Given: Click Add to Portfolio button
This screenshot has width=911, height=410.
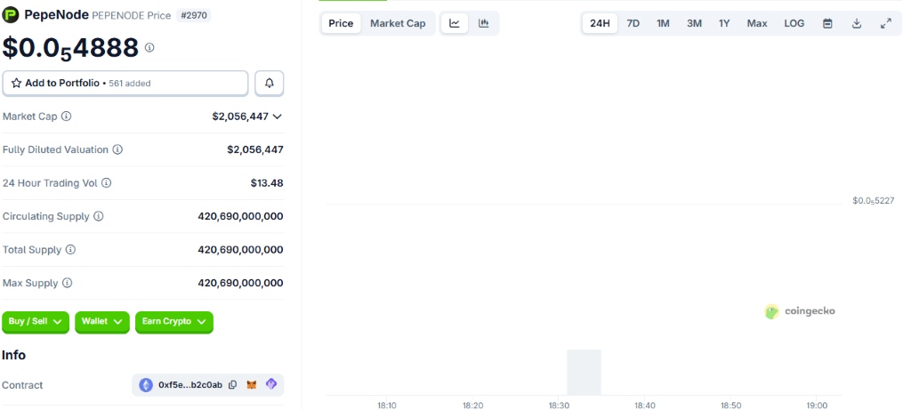Looking at the screenshot, I should pos(125,83).
